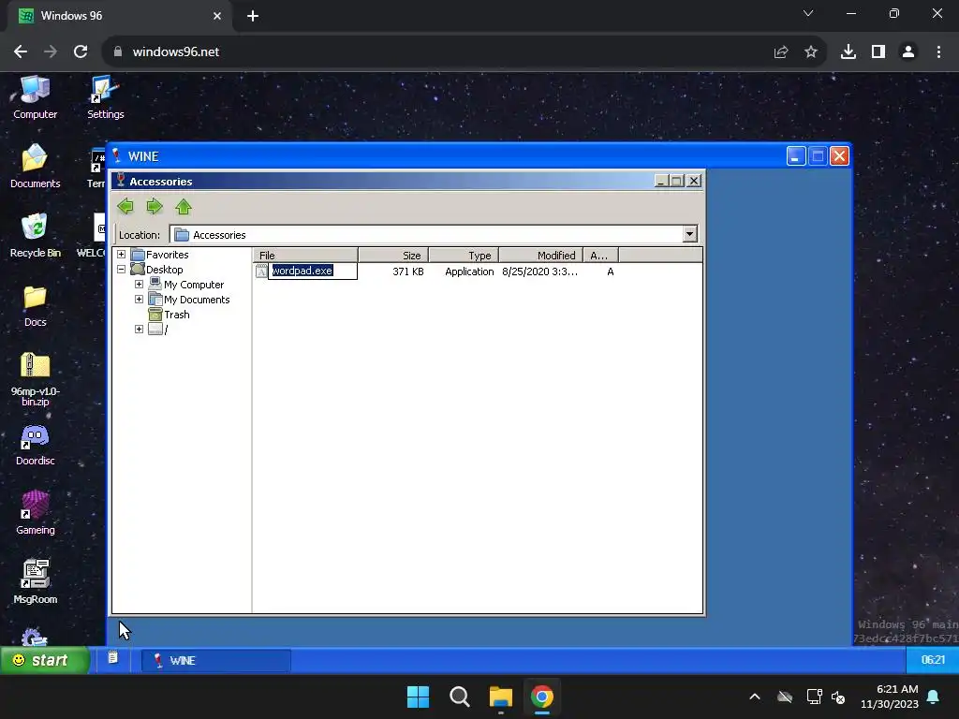Viewport: 959px width, 719px height.
Task: Open the Windows 96 start menu
Action: pyautogui.click(x=44, y=660)
